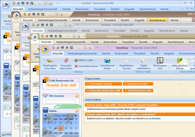The height and width of the screenshot is (137, 195).
Task: Open Közgyűlés tab in middle silver window
Action: coord(149,31)
